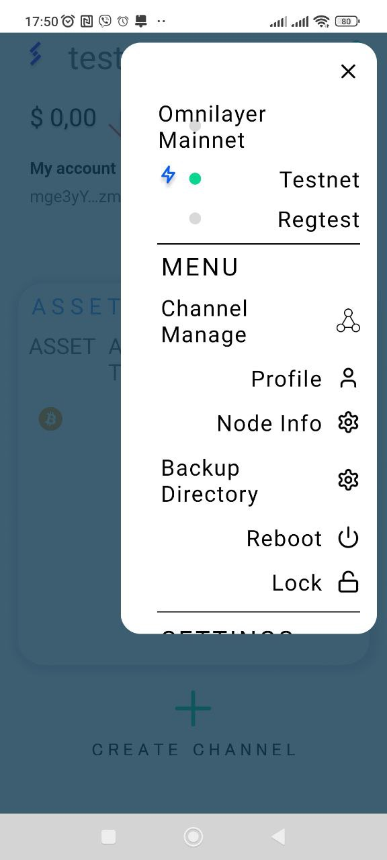Open Node Info using its gear icon
This screenshot has width=387, height=860.
pos(348,423)
